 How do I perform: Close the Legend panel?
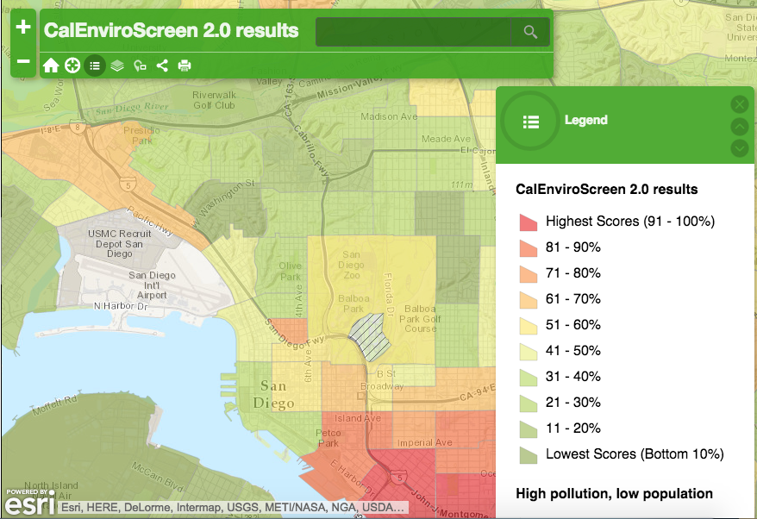tap(739, 103)
